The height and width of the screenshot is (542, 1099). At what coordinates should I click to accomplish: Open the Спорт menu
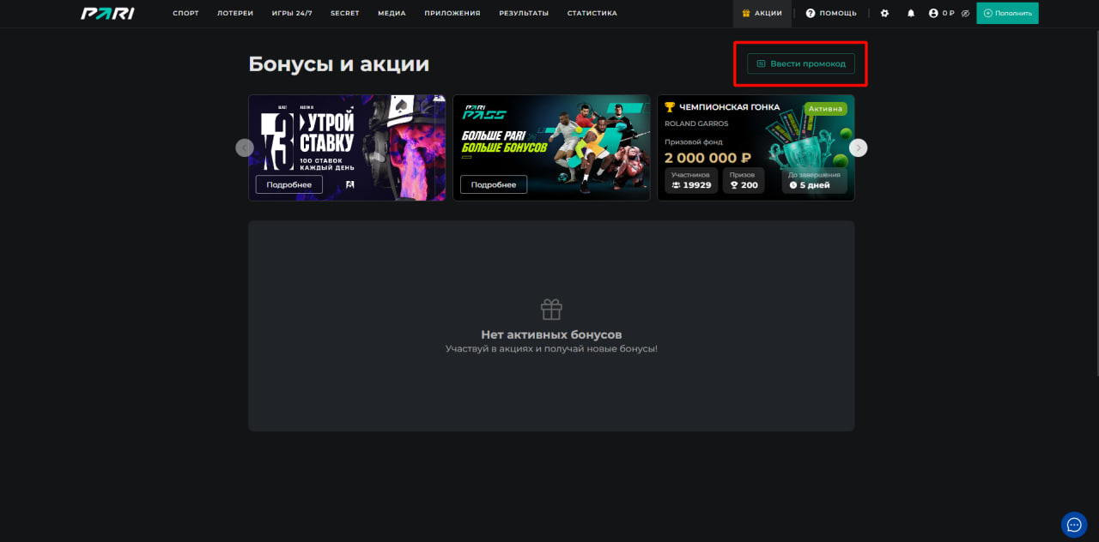185,14
